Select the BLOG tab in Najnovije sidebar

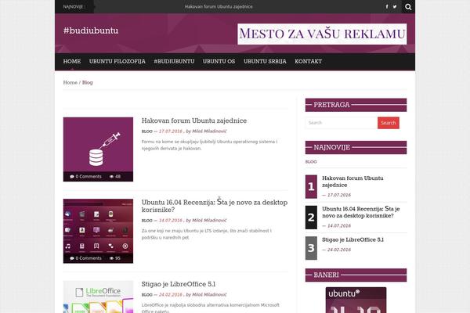tap(311, 162)
